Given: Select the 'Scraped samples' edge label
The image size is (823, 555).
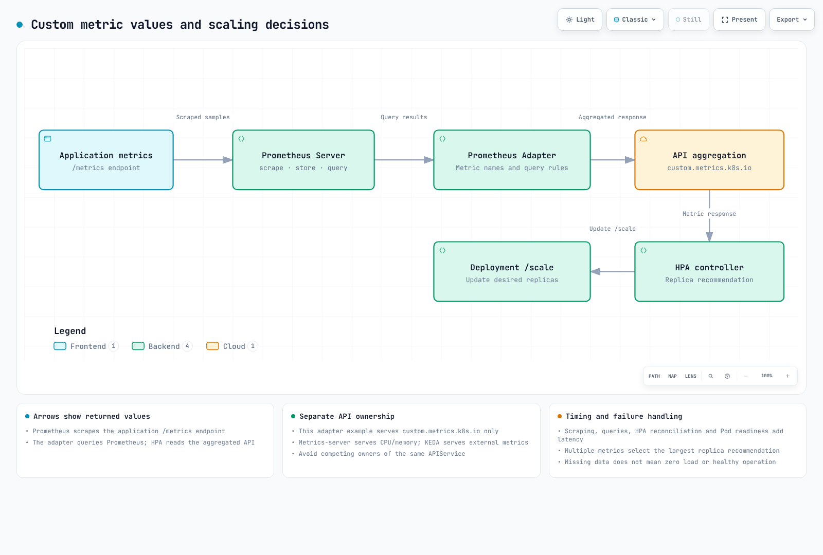Looking at the screenshot, I should coord(203,117).
